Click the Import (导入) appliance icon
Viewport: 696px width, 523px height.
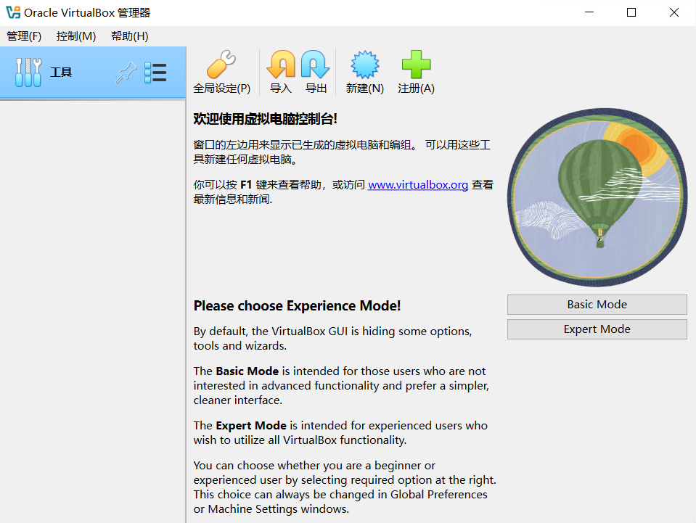click(x=281, y=65)
